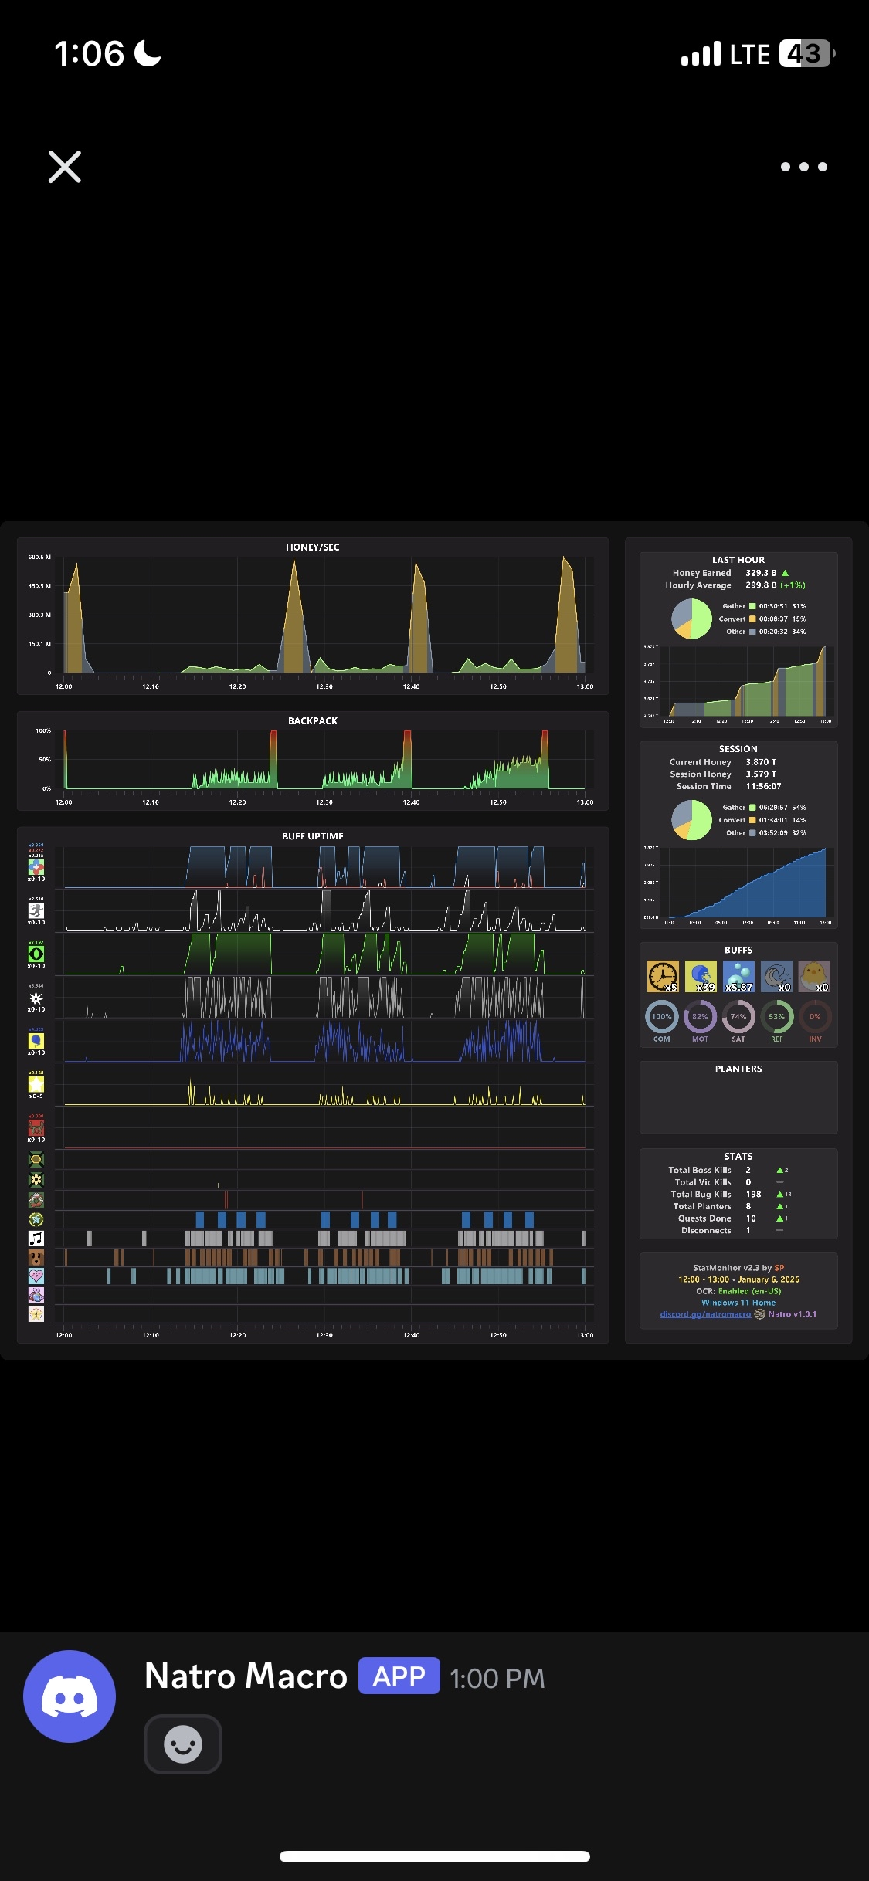Tap the APP badge next to Natro Macro
The image size is (869, 1881).
399,1676
